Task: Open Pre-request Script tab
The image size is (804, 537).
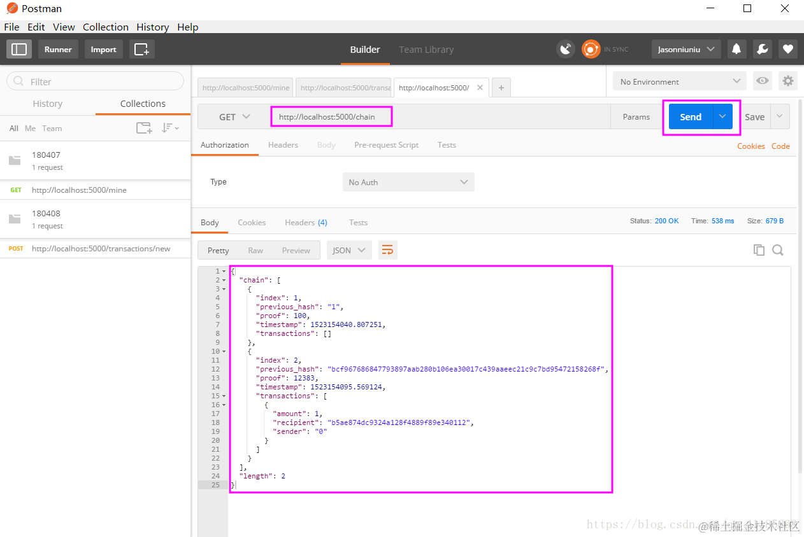Action: [386, 144]
